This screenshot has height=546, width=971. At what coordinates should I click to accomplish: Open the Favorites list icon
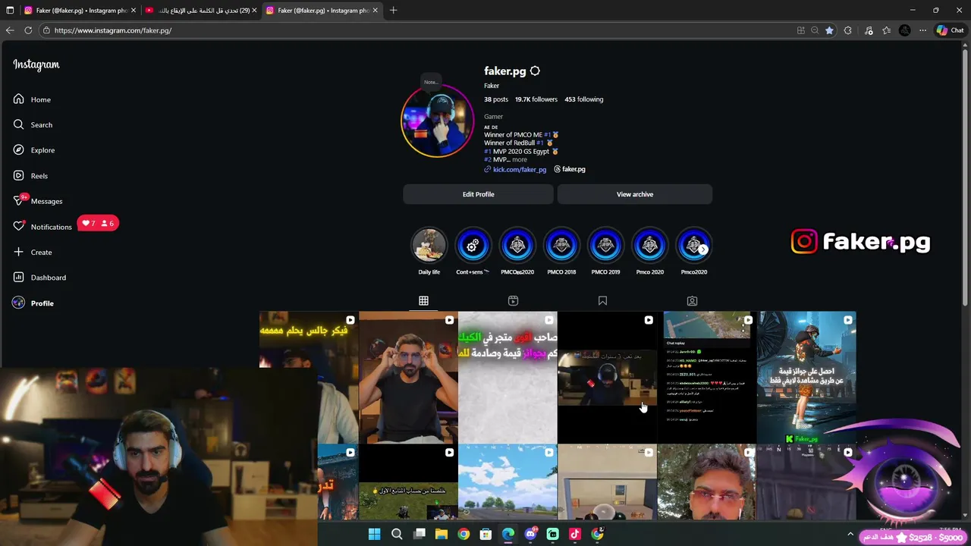[x=886, y=30]
